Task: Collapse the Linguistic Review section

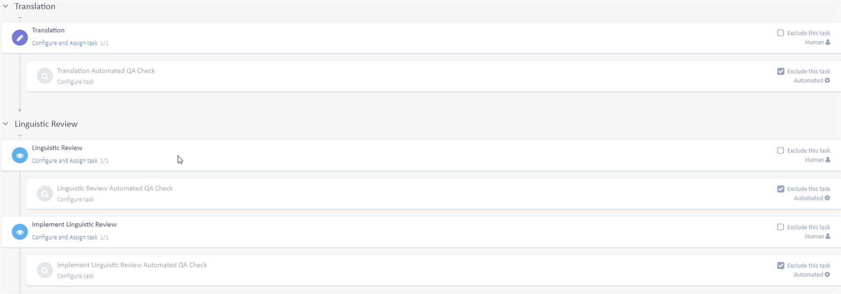Action: (6, 124)
